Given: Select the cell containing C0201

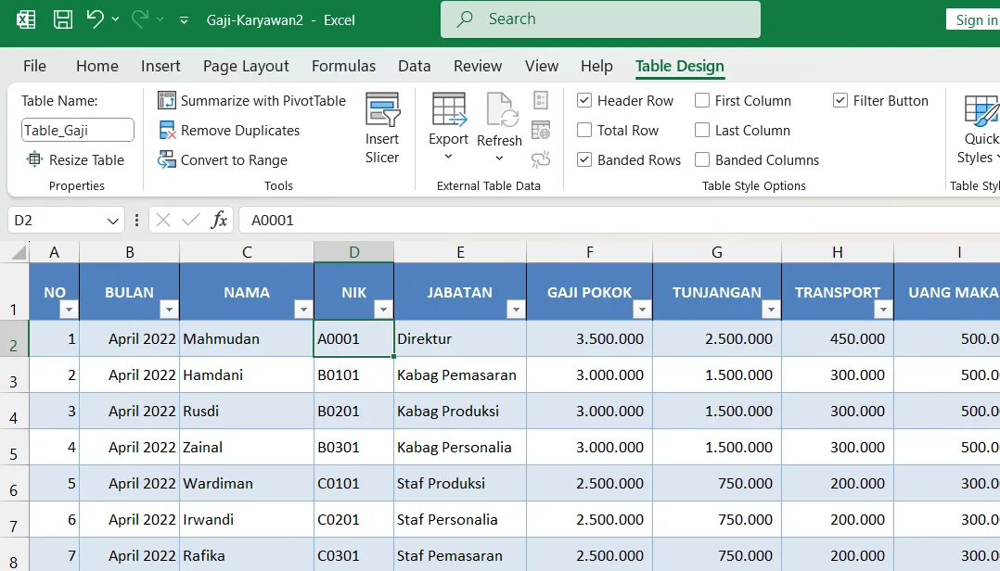Looking at the screenshot, I should coord(354,519).
